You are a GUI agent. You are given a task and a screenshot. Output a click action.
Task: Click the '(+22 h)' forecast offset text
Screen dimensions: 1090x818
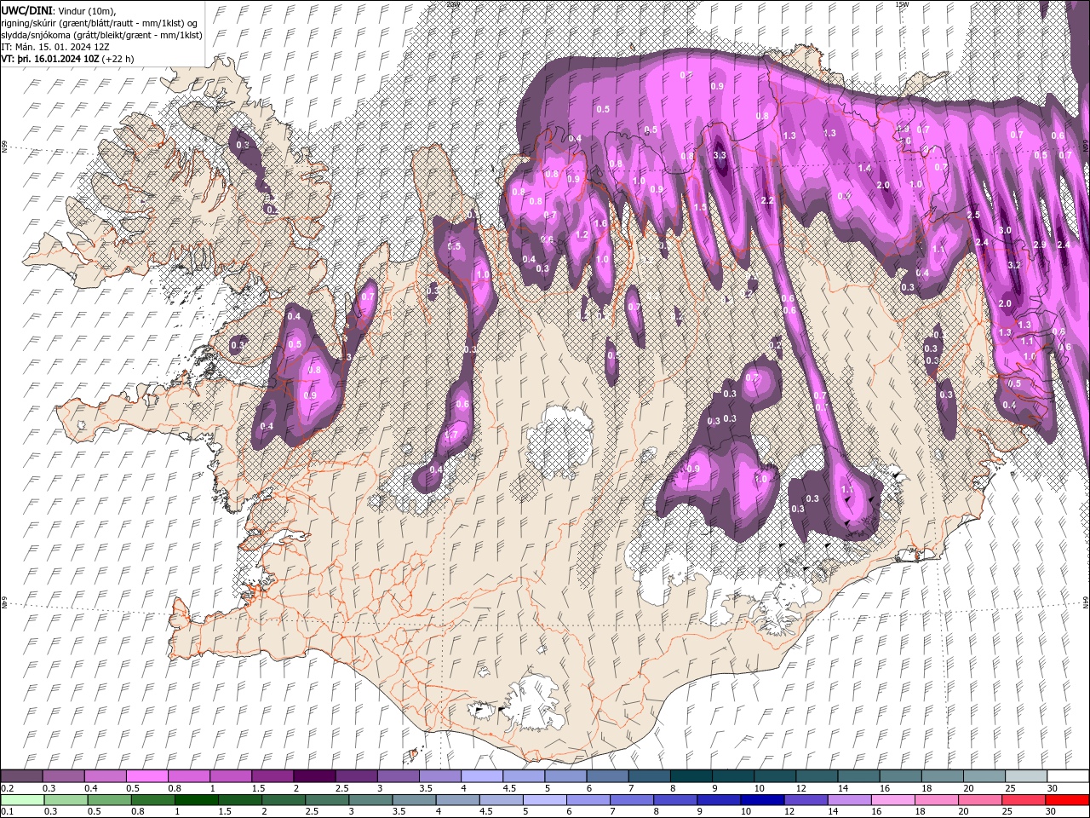[118, 60]
